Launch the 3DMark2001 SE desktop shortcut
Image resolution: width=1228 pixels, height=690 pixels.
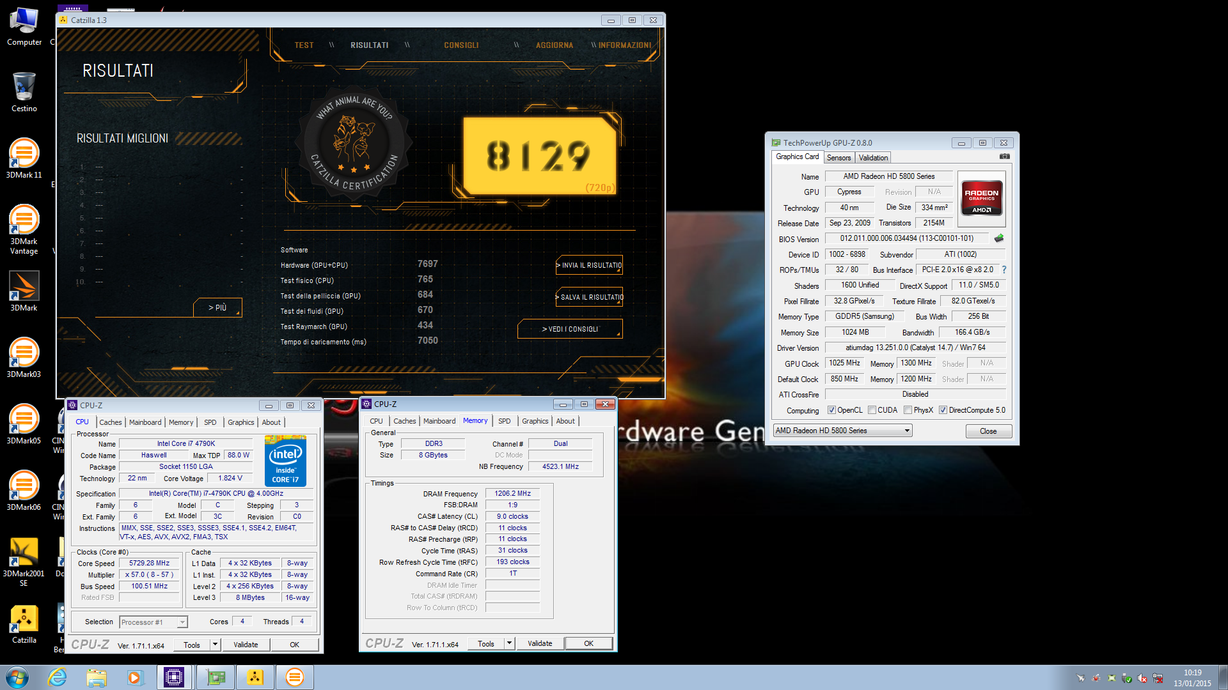click(x=24, y=562)
